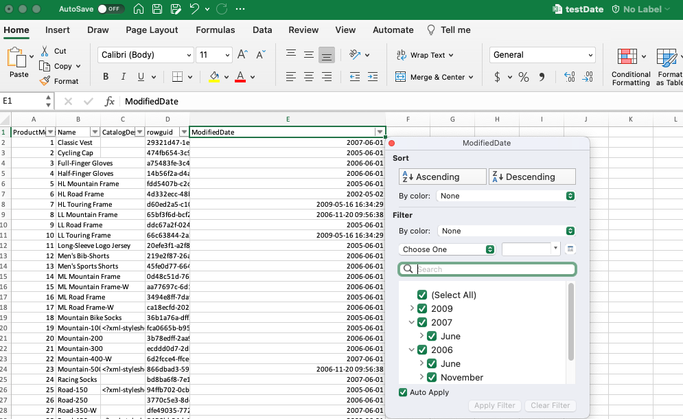Collapse the 2006 tree node
This screenshot has height=419, width=683.
tap(412, 350)
